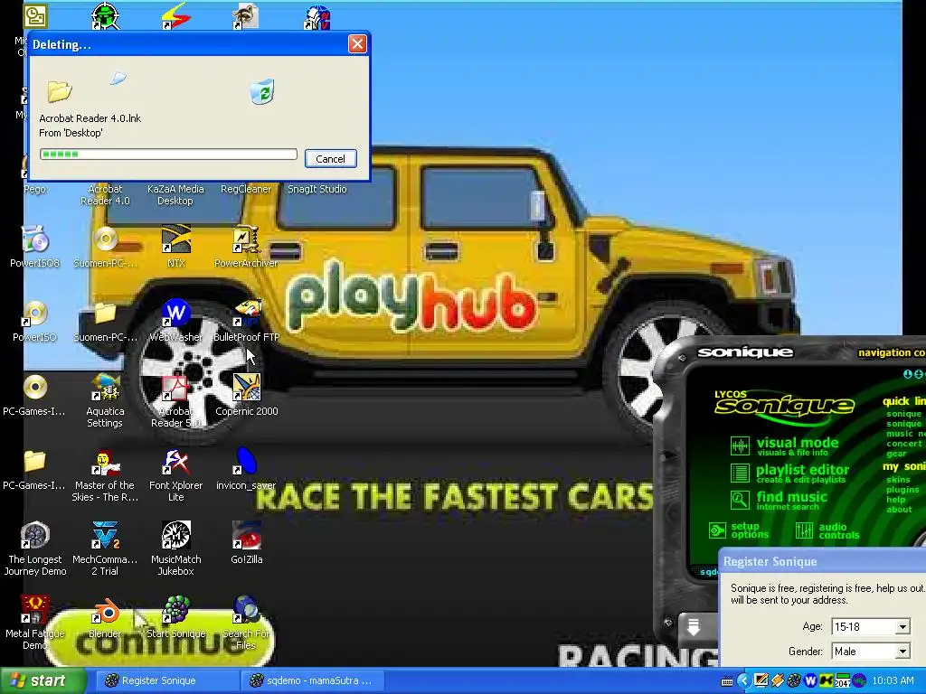The height and width of the screenshot is (694, 926).
Task: Open the Pego desktop icon
Action: point(35,189)
